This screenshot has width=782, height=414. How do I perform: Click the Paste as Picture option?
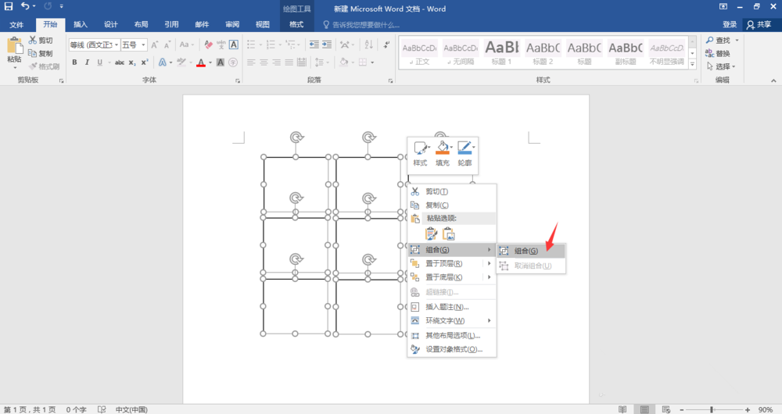pyautogui.click(x=448, y=234)
